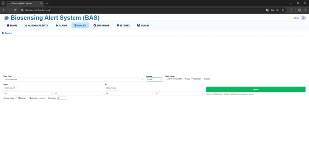Open the From minute dropdown

[x=78, y=93]
